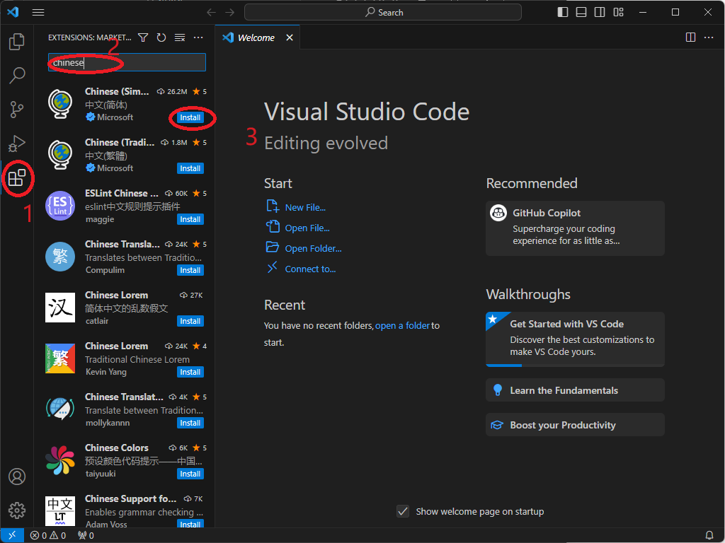Install Chinese Translator by mollykannn
725x543 pixels.
[x=190, y=423]
